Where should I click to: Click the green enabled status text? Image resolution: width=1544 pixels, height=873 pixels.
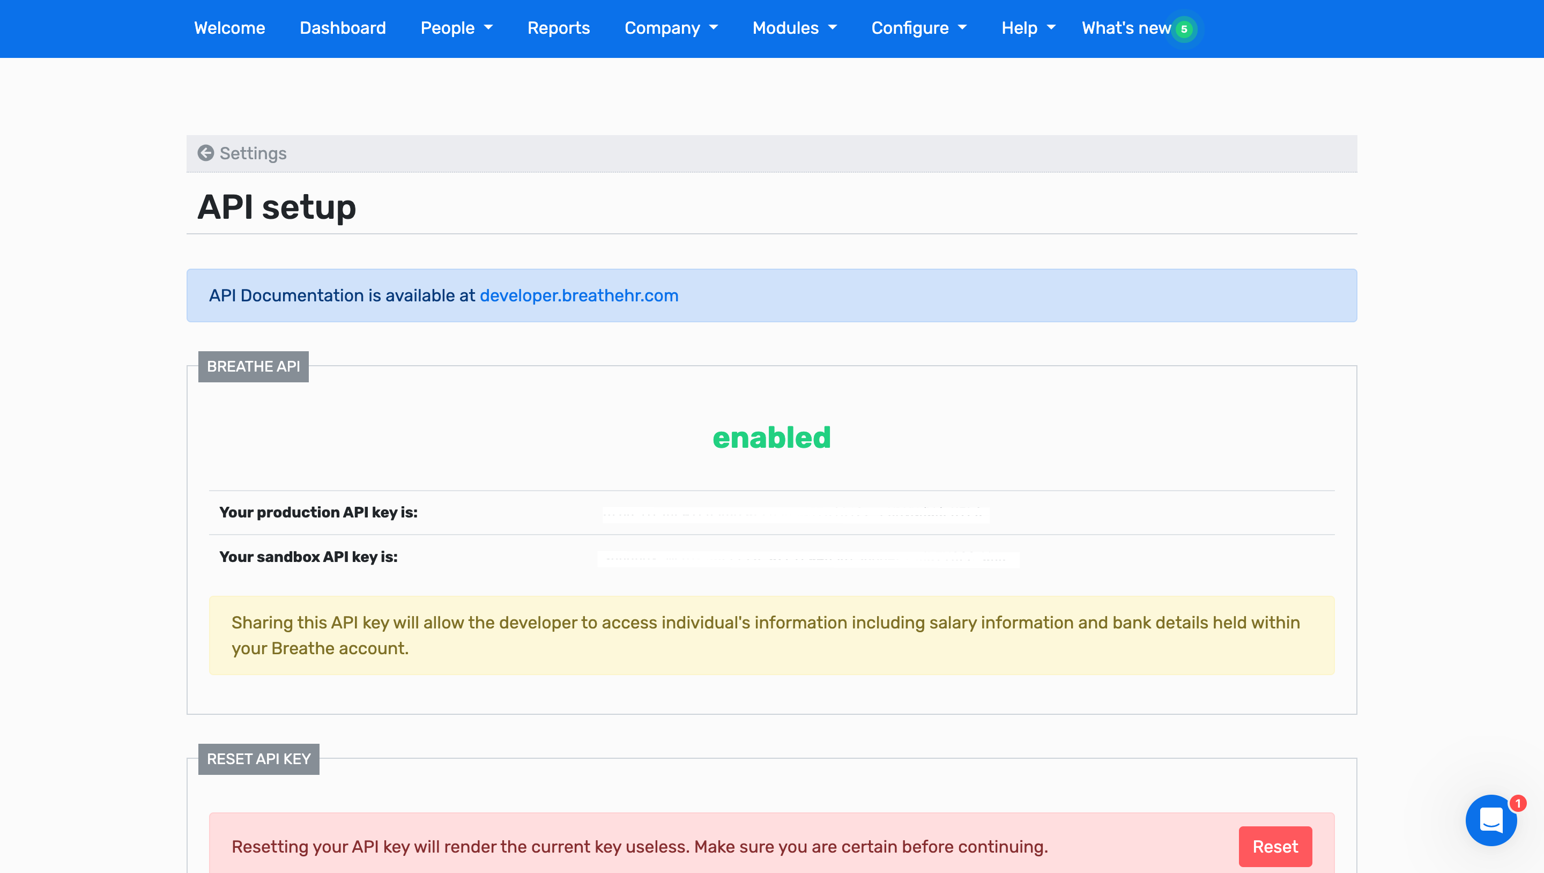pos(771,438)
